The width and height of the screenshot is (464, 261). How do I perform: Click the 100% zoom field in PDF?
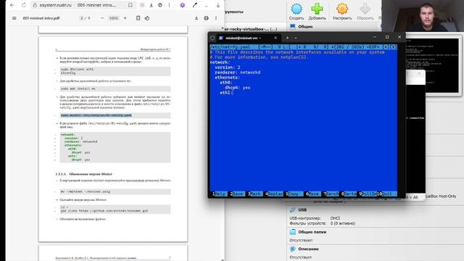point(114,18)
